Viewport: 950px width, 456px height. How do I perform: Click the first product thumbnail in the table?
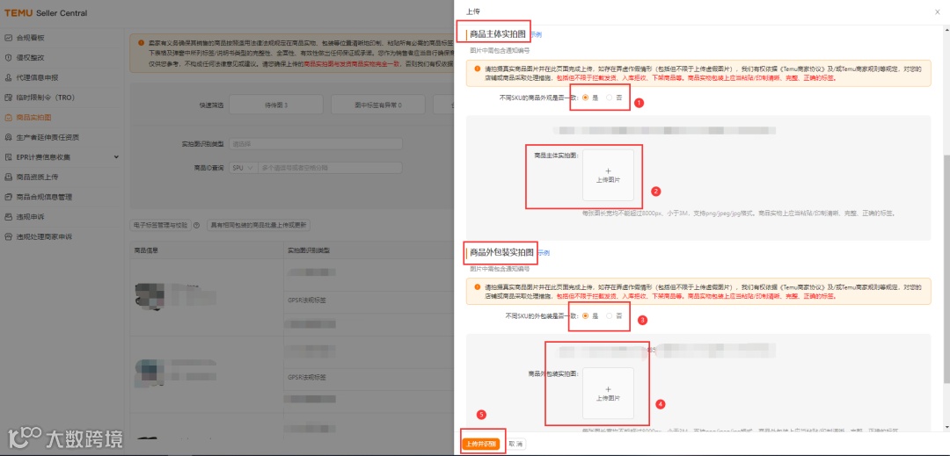(x=150, y=296)
